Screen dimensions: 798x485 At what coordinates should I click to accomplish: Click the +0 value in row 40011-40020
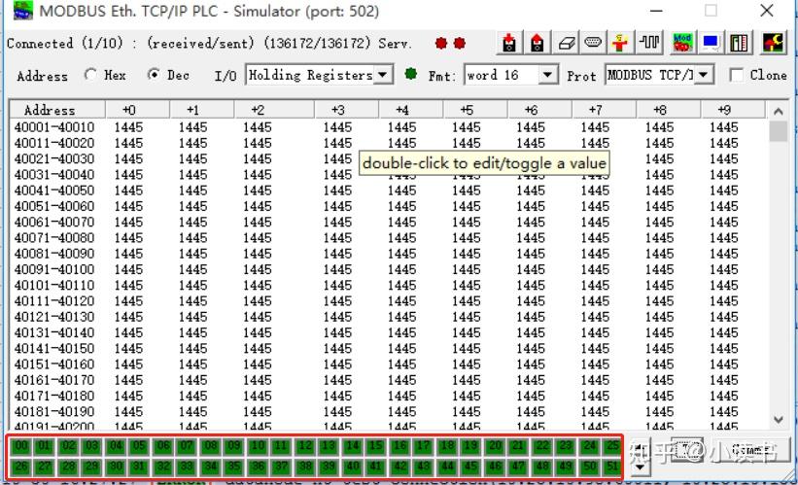pos(128,143)
